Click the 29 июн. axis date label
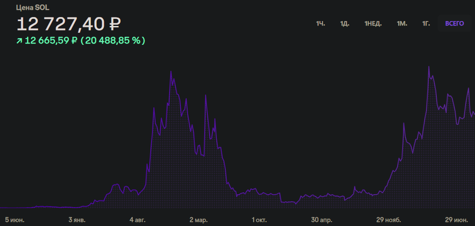Image resolution: width=475 pixels, height=226 pixels. pos(456,220)
